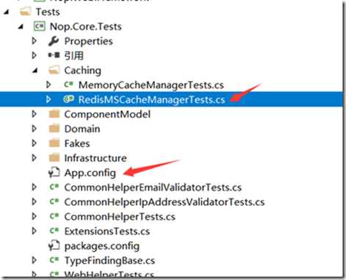The height and width of the screenshot is (280, 346).
Task: Click the references (引用) icon
Action: (x=54, y=55)
